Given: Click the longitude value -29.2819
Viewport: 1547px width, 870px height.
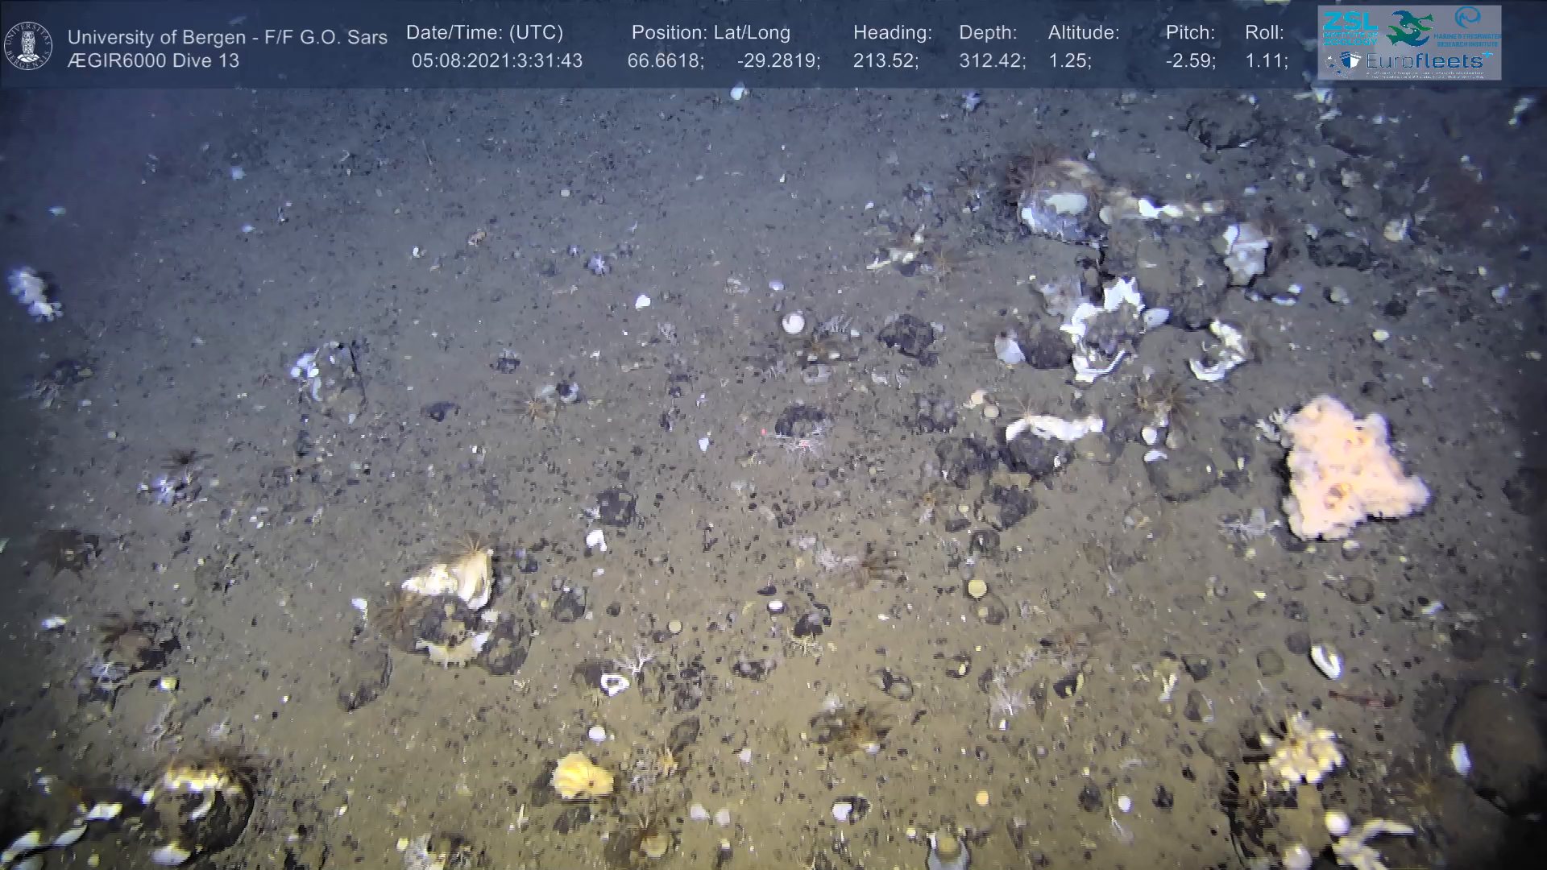Looking at the screenshot, I should (778, 61).
